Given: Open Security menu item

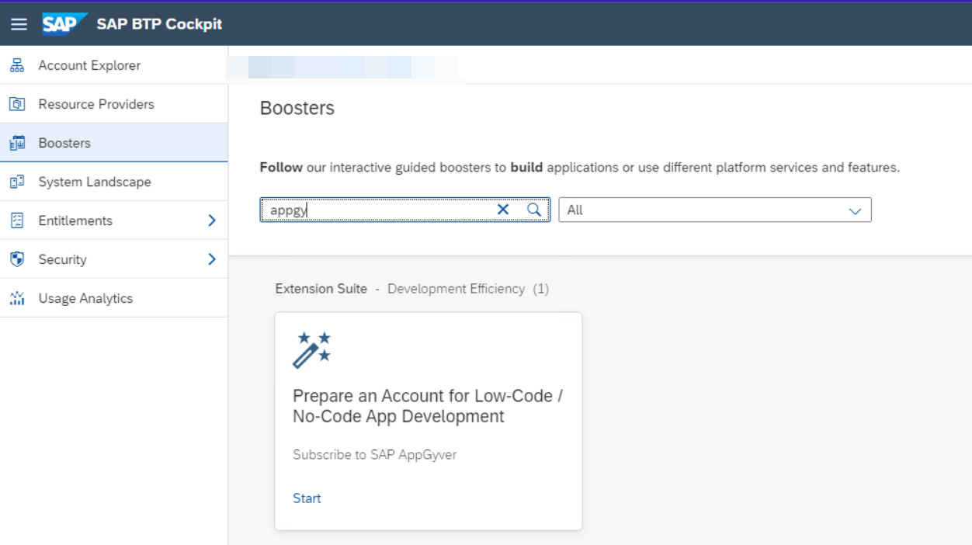Looking at the screenshot, I should click(113, 259).
